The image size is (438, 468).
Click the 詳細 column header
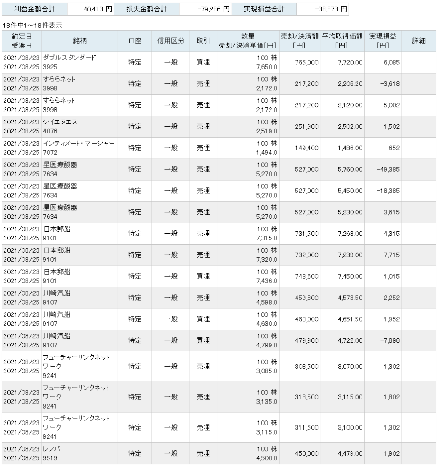point(419,41)
